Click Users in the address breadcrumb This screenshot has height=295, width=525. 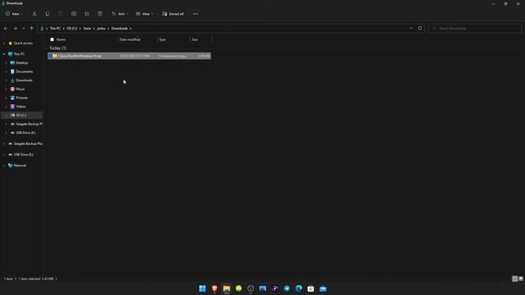pyautogui.click(x=87, y=29)
